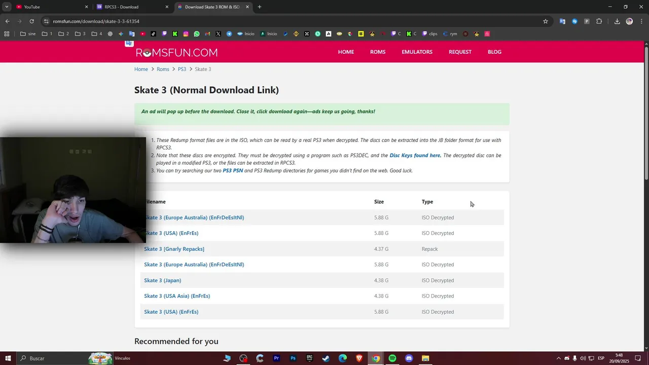Open EMULATORS in the site navigation
This screenshot has width=649, height=365.
pos(417,52)
